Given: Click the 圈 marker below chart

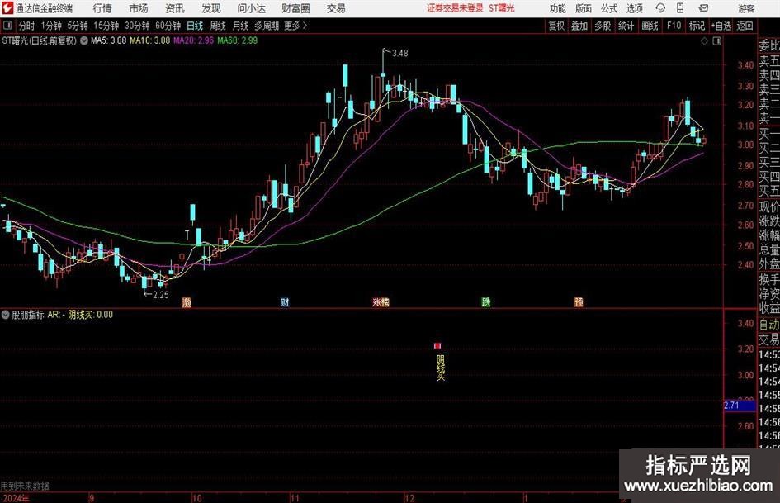Looking at the screenshot, I should coord(187,302).
